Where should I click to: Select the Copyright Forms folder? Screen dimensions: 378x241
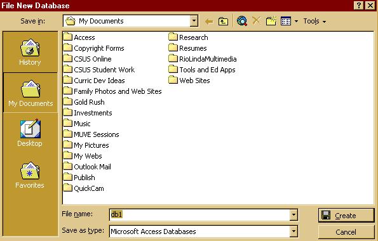coord(94,48)
